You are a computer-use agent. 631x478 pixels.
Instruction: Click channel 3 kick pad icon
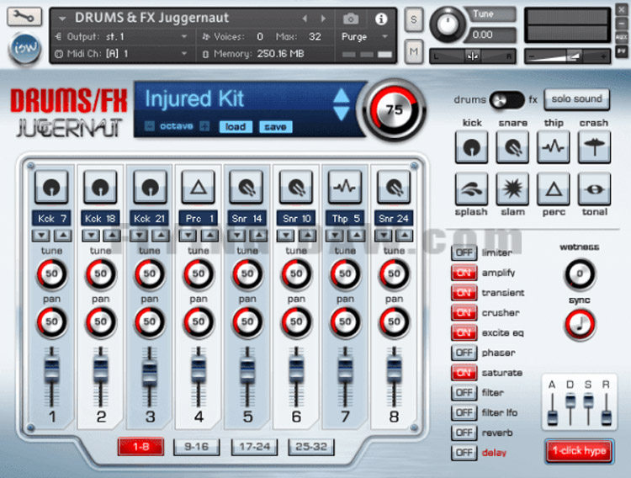tap(150, 187)
